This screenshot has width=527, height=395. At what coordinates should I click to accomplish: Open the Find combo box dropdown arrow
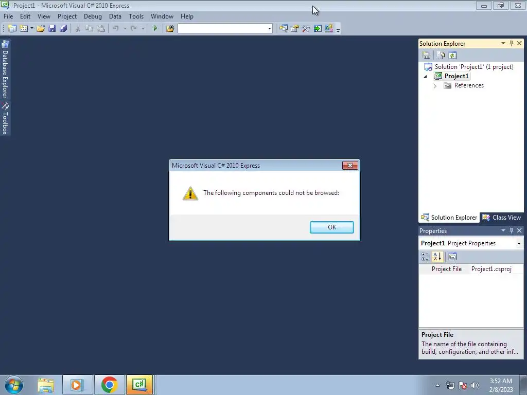[x=270, y=29]
